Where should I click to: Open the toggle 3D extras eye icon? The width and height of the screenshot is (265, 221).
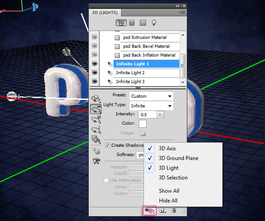point(149,211)
